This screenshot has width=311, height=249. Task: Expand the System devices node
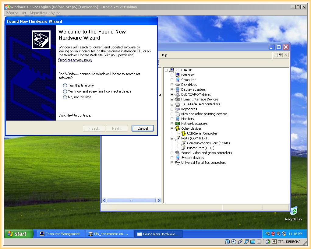[172, 158]
